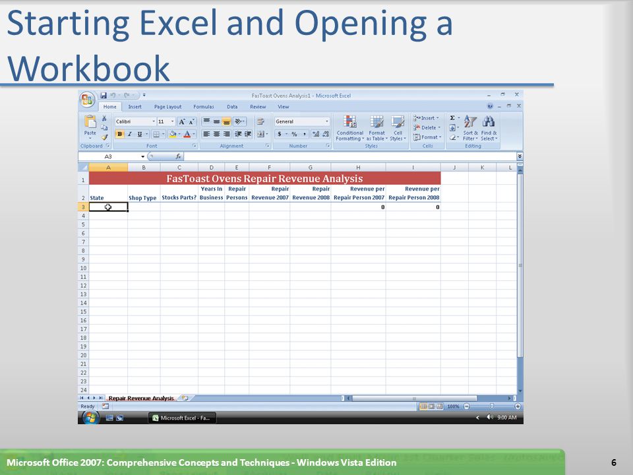Toggle Italic formatting

click(x=130, y=134)
